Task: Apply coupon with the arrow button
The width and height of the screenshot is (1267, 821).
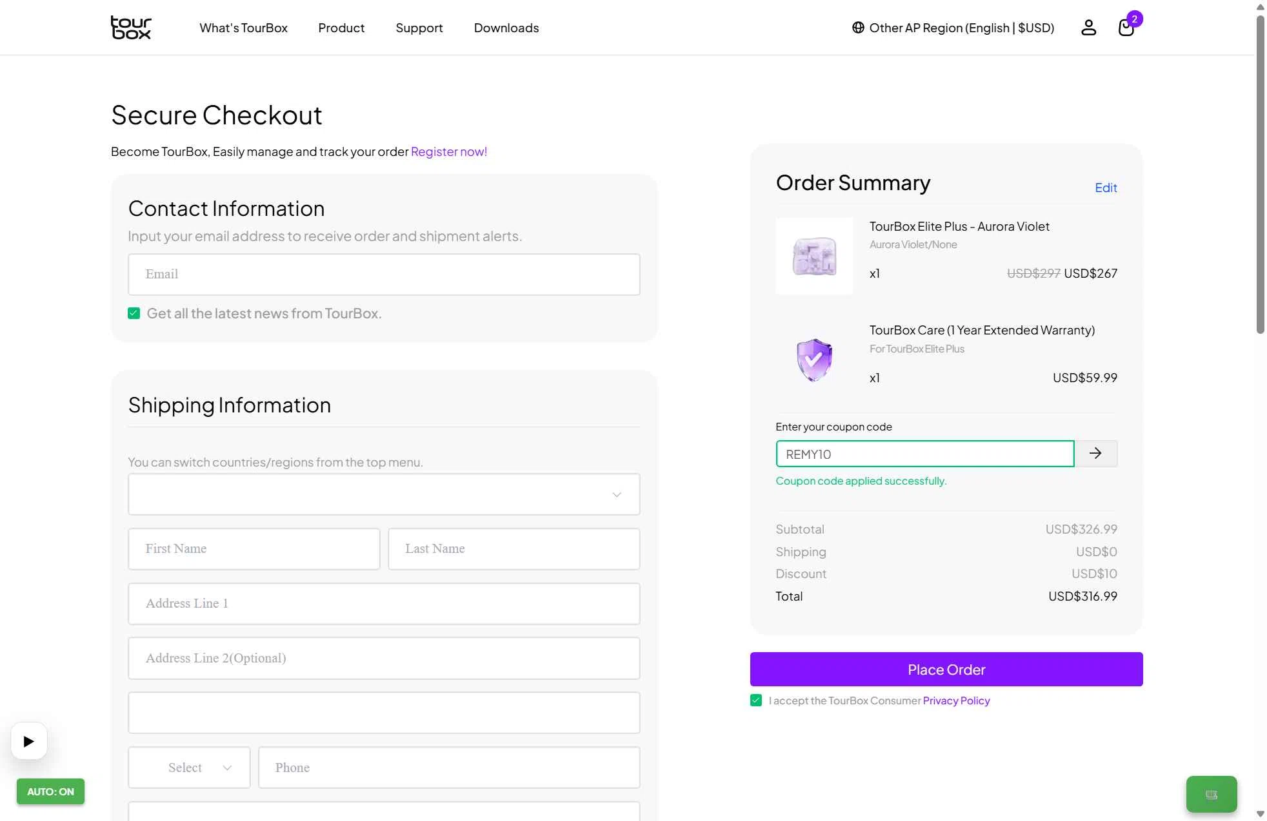Action: pos(1095,454)
